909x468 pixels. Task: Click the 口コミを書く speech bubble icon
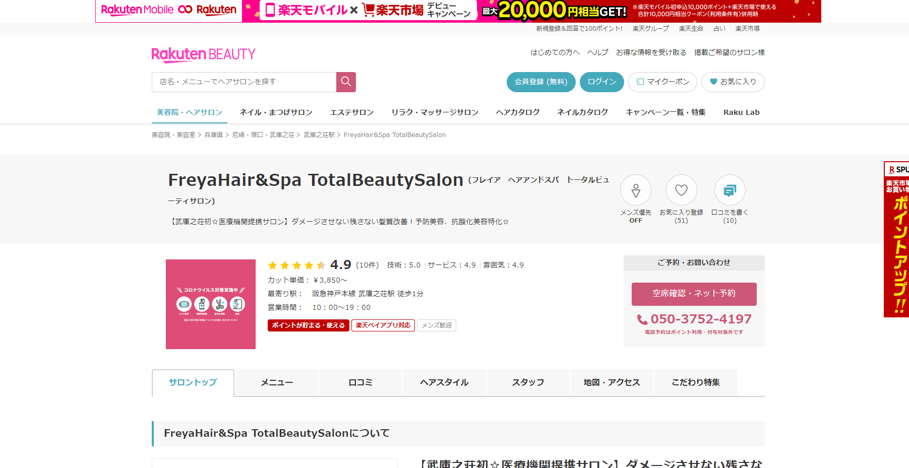point(730,190)
